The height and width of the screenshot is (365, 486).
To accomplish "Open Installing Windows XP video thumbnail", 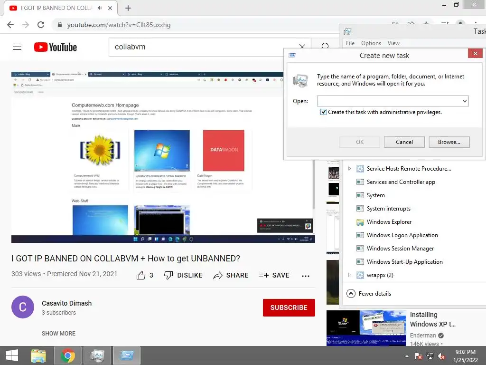I will pos(366,328).
